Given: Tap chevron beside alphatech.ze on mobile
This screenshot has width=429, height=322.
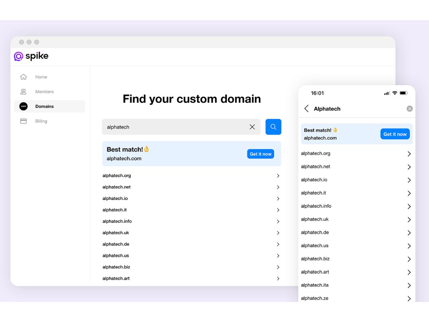Looking at the screenshot, I should click(409, 299).
